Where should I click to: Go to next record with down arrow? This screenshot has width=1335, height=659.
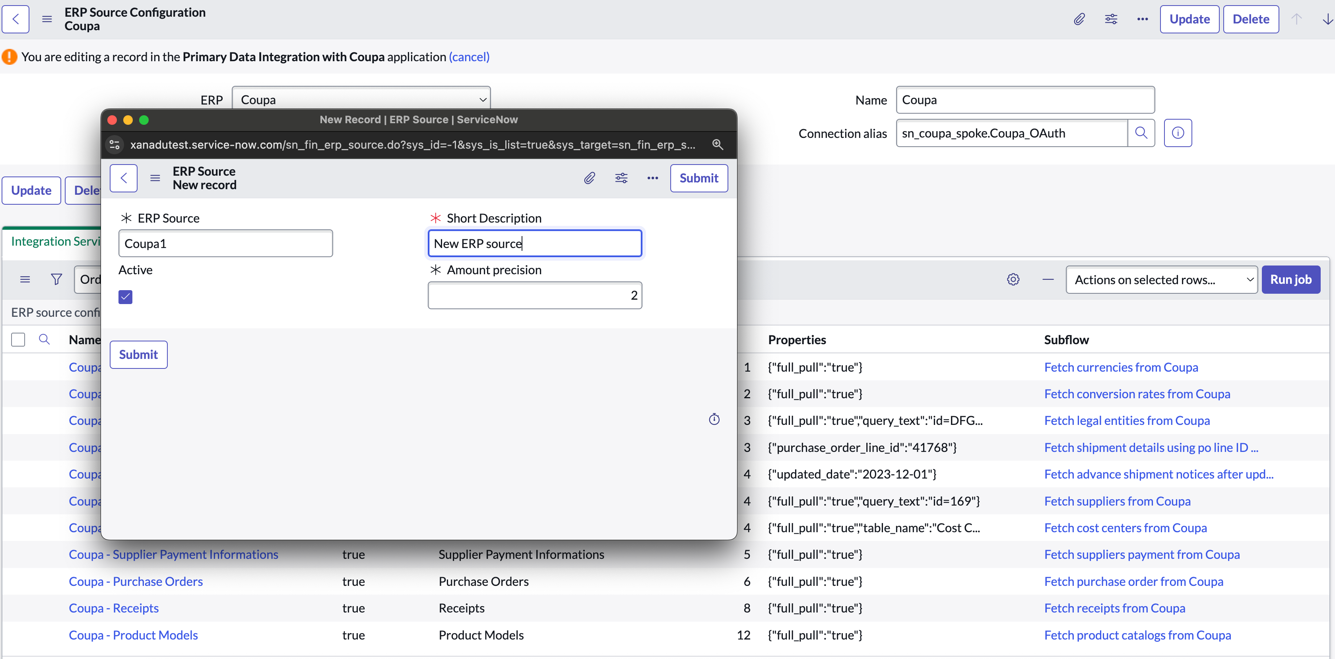[x=1327, y=19]
